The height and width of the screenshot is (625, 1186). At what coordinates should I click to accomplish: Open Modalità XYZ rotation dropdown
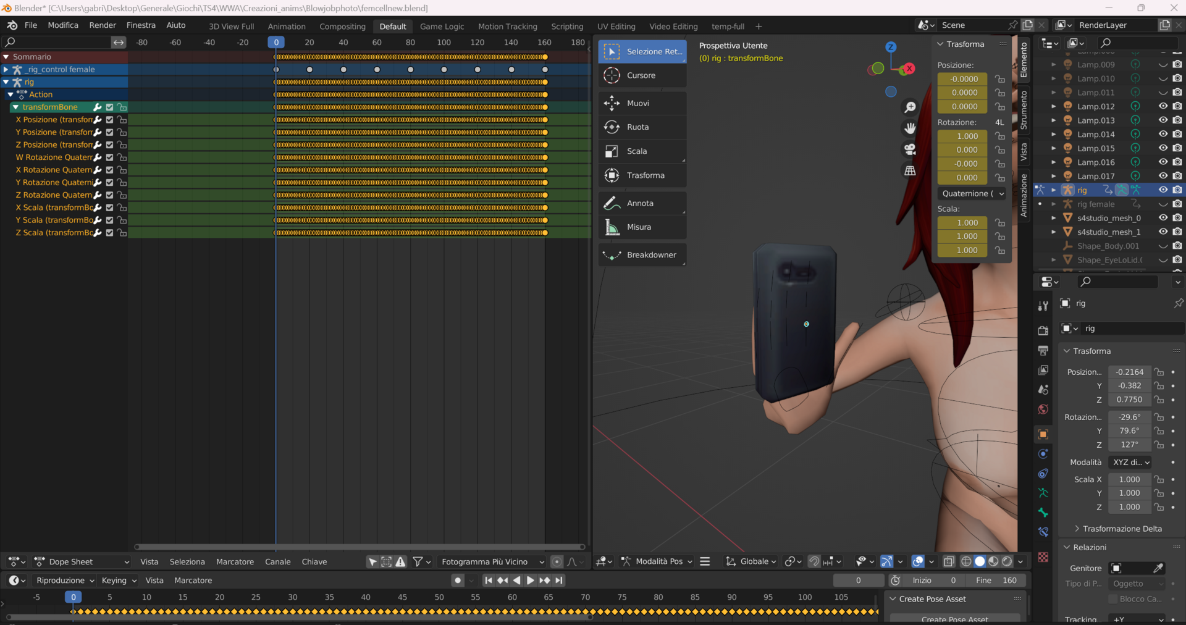[x=1130, y=463]
